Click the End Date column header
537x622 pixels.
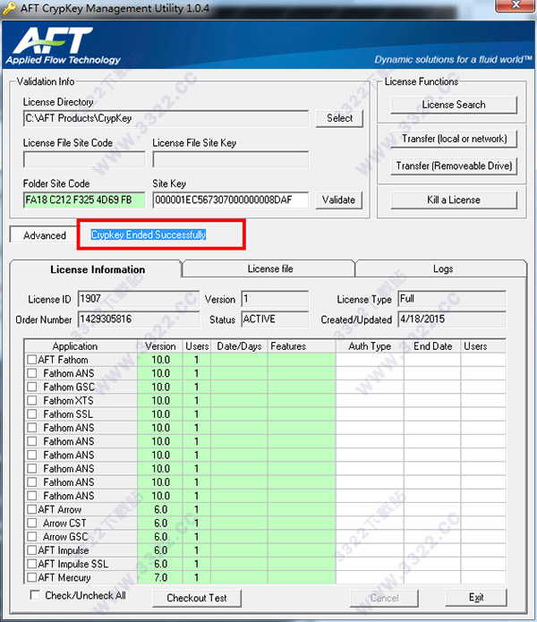(432, 346)
